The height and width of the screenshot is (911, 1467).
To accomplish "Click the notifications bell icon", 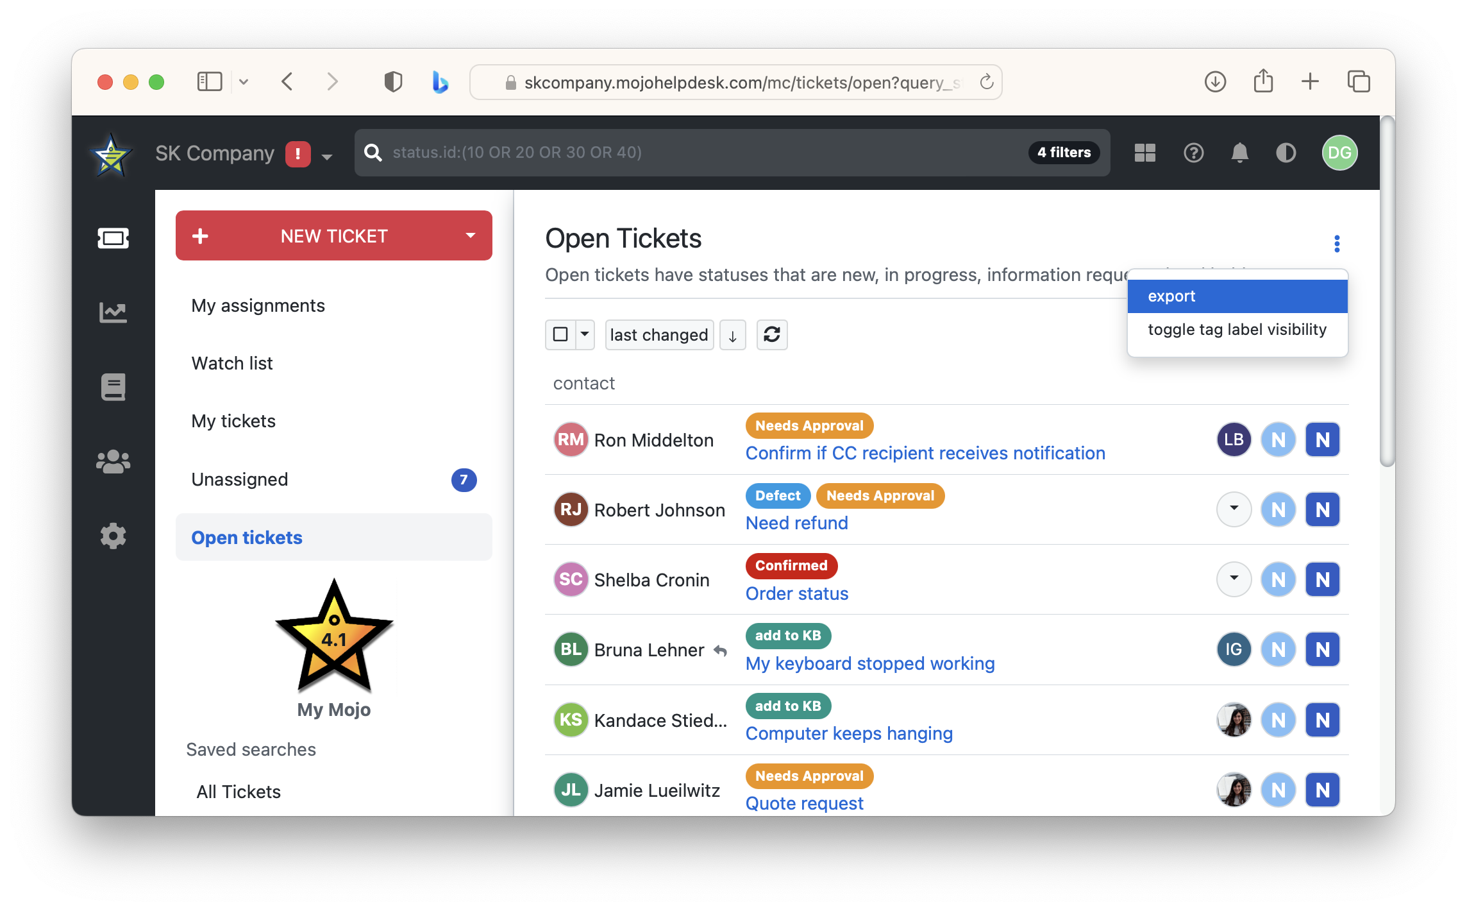I will 1239,153.
